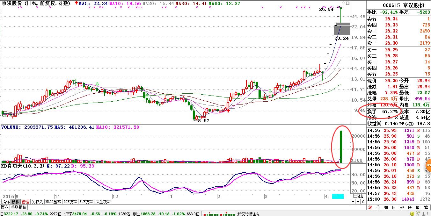Toggle the 管理 manage button
This screenshot has height=216, width=431.
26,202
